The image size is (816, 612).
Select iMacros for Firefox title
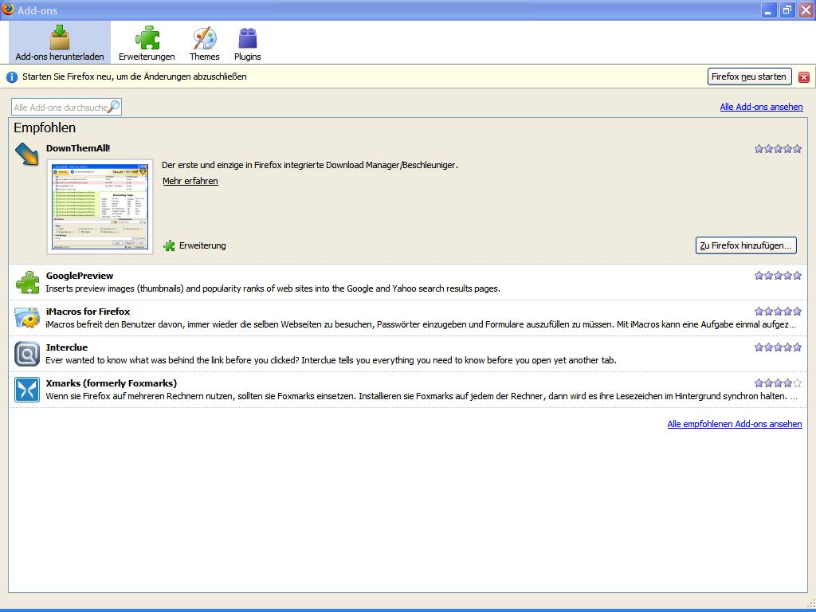tap(88, 312)
